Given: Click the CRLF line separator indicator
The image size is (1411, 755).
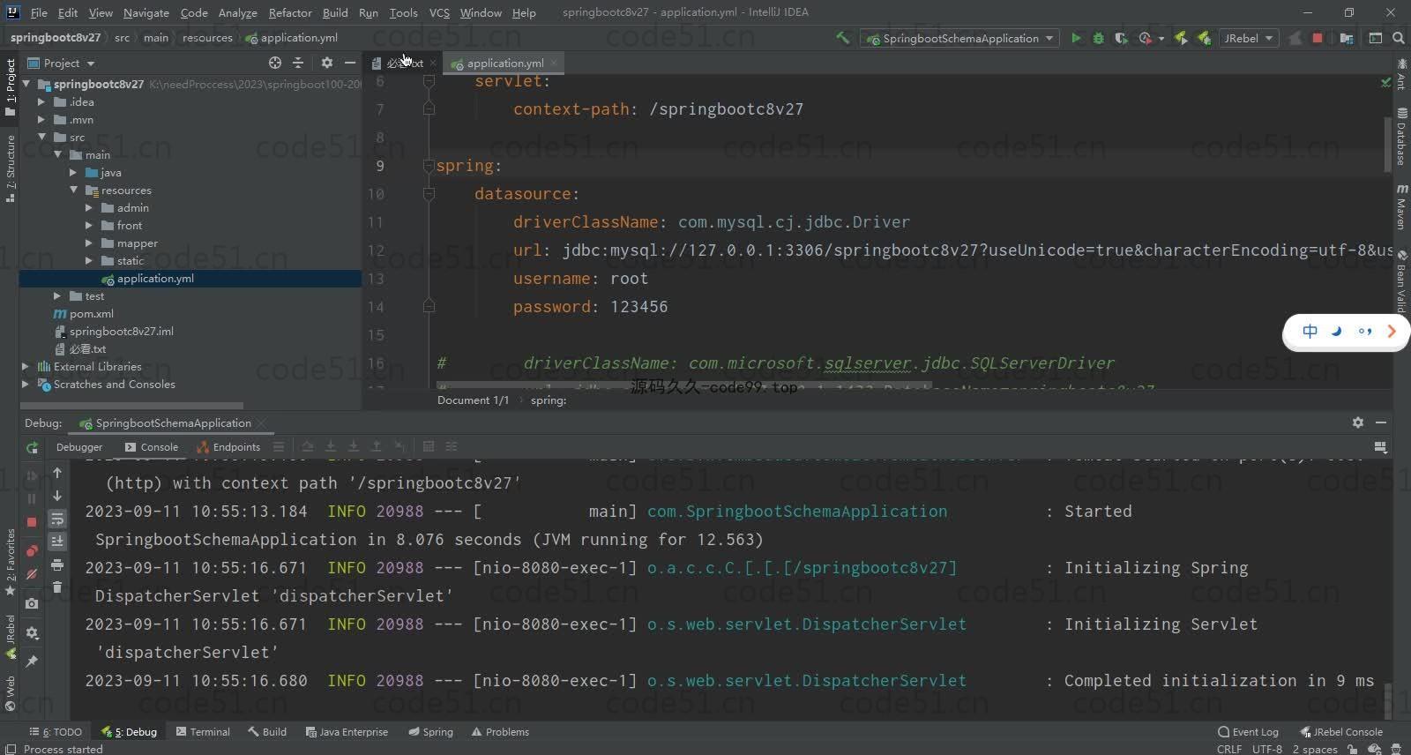Looking at the screenshot, I should point(1229,749).
